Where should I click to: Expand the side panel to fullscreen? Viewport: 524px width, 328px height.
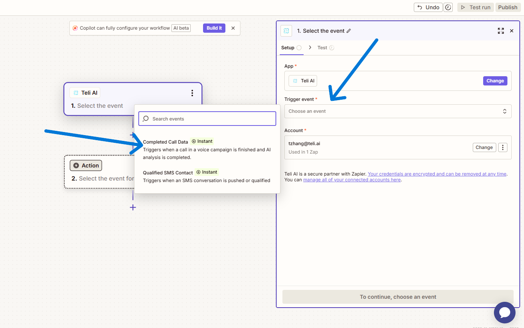click(x=500, y=31)
